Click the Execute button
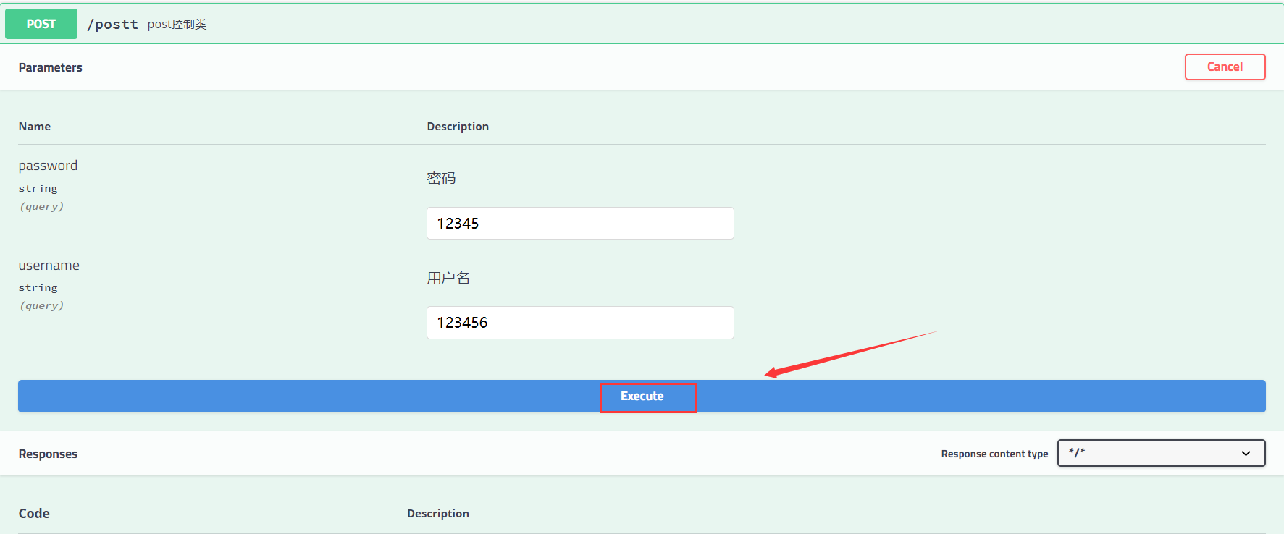The width and height of the screenshot is (1284, 534). (642, 396)
